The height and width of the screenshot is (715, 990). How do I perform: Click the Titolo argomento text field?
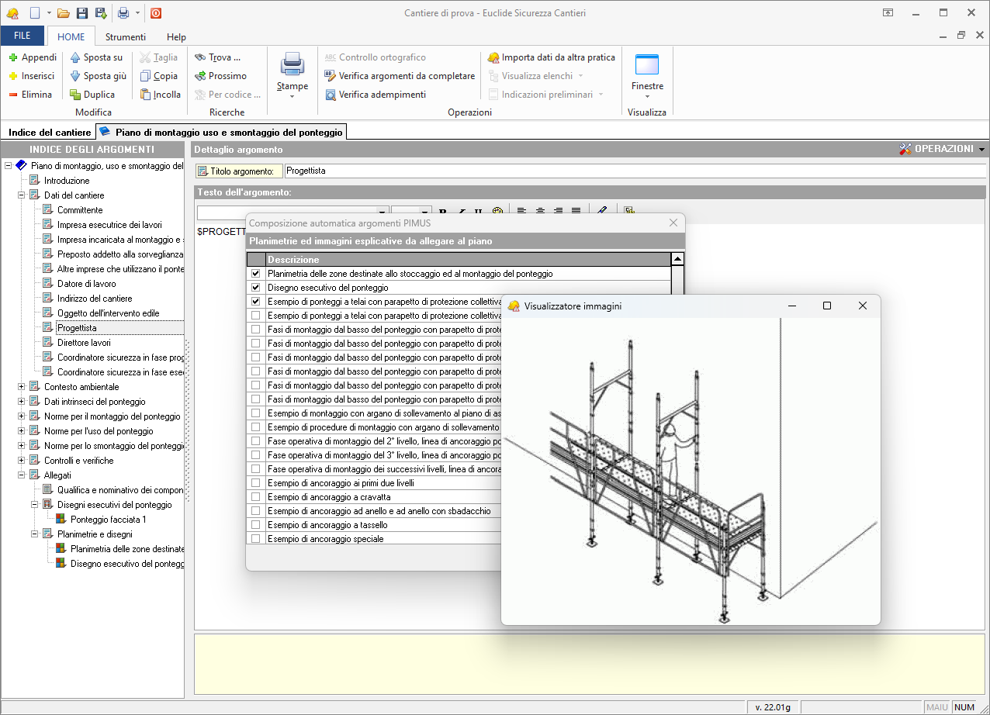point(633,171)
